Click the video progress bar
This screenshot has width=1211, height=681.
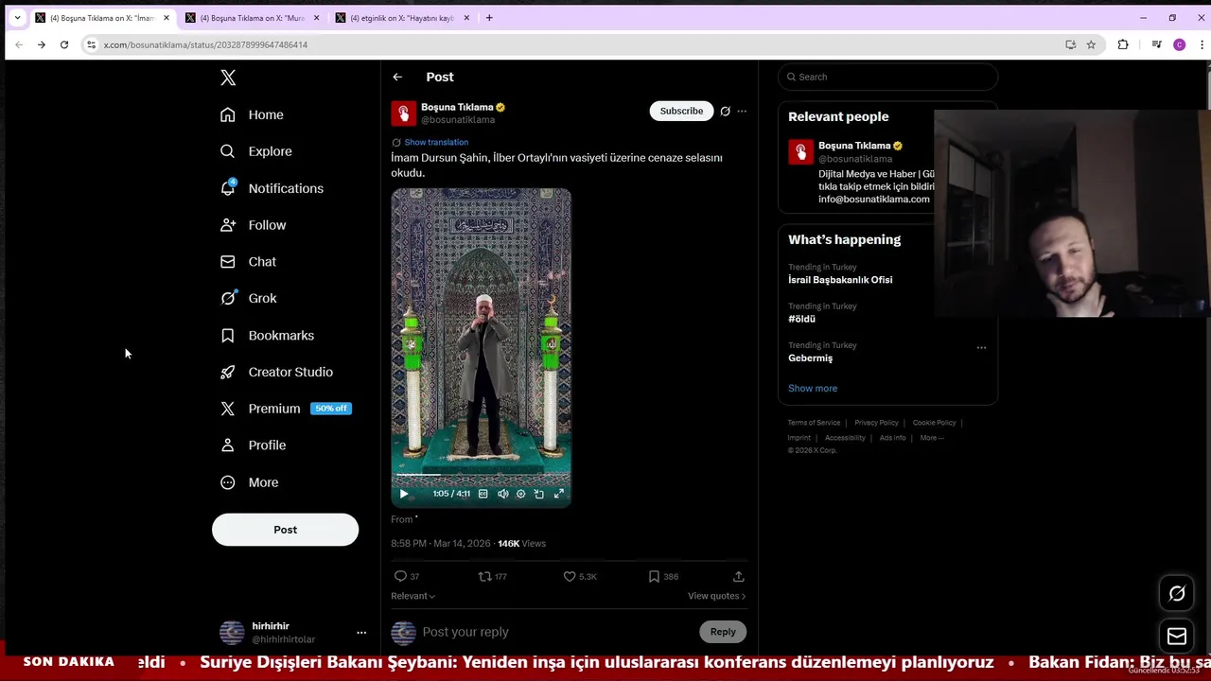coord(481,476)
